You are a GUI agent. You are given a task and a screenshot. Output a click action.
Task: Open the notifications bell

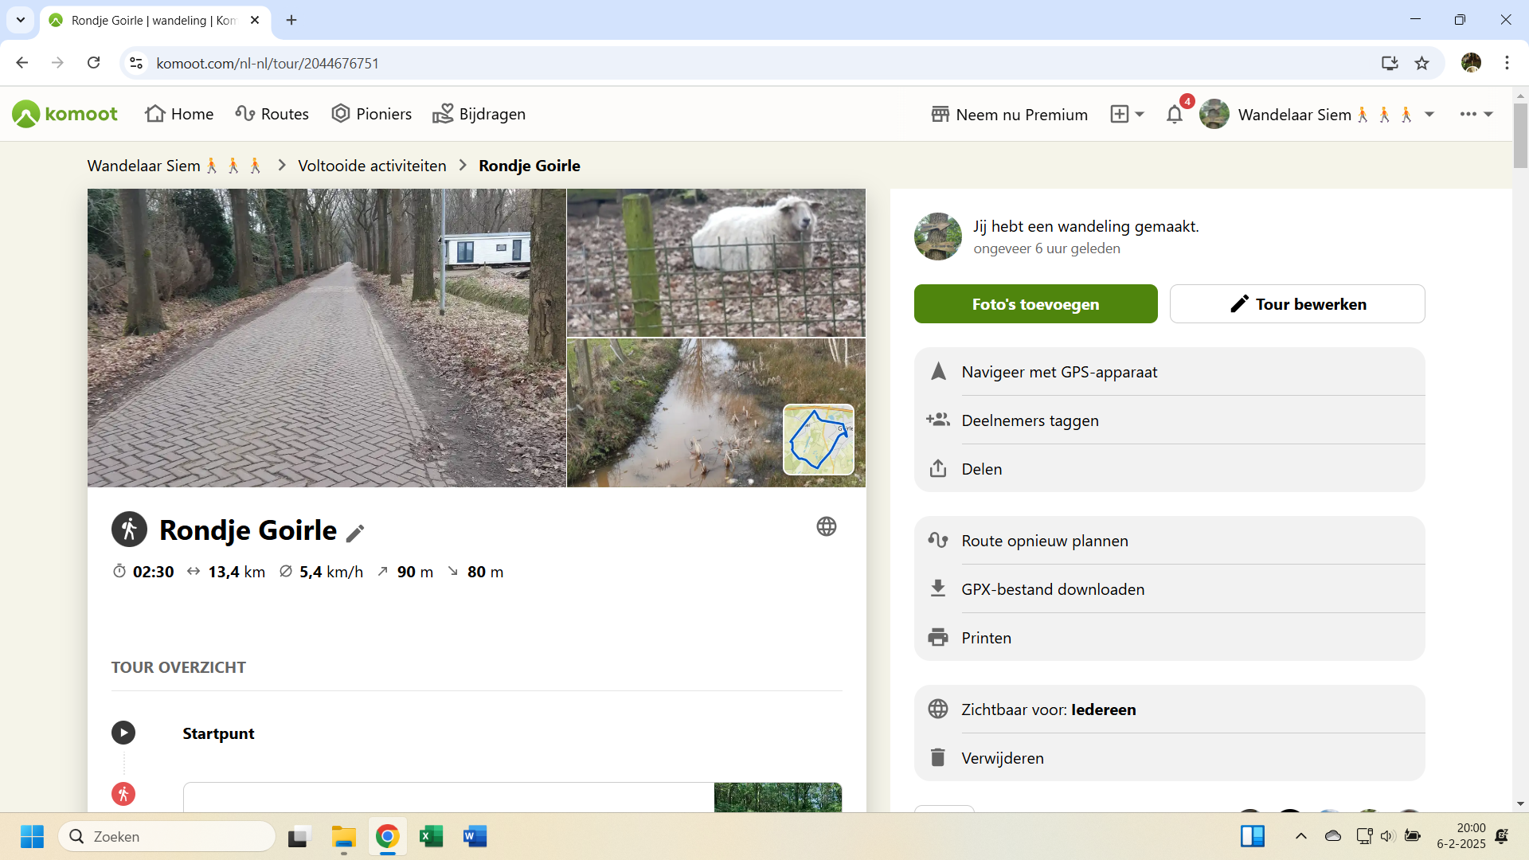click(x=1174, y=115)
